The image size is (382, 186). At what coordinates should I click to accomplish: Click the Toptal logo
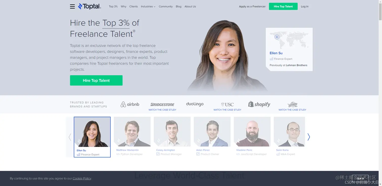89,7
